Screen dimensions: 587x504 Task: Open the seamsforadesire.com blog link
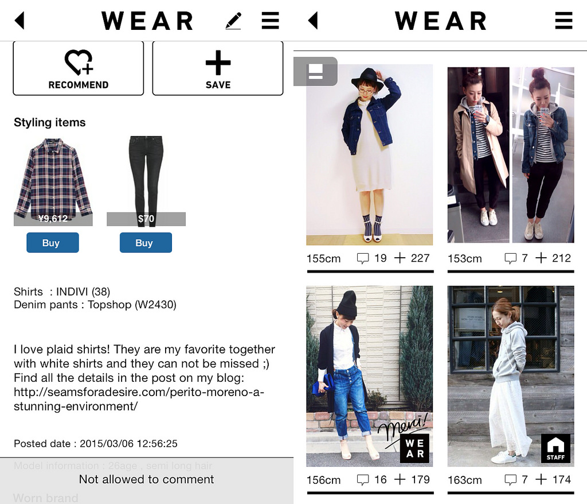pyautogui.click(x=139, y=399)
